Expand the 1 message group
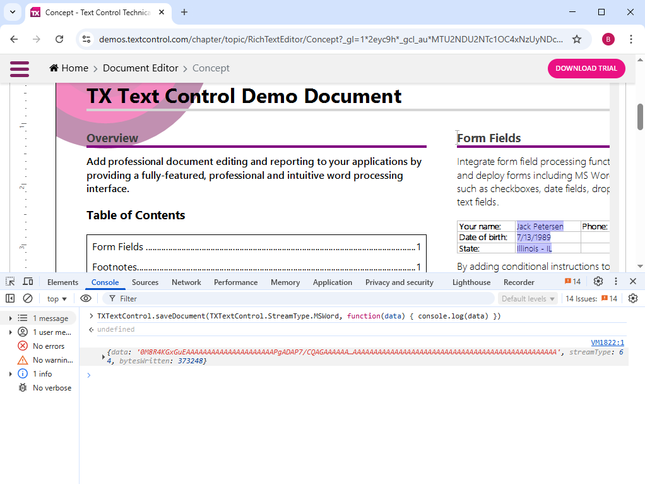645x484 pixels. click(x=10, y=318)
